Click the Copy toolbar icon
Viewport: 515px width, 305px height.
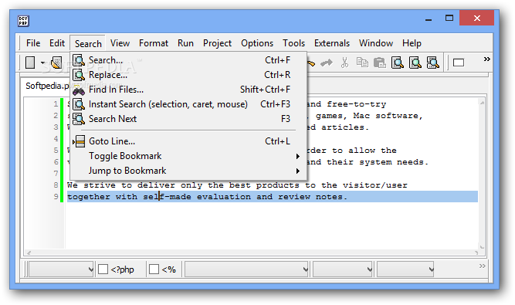point(362,63)
